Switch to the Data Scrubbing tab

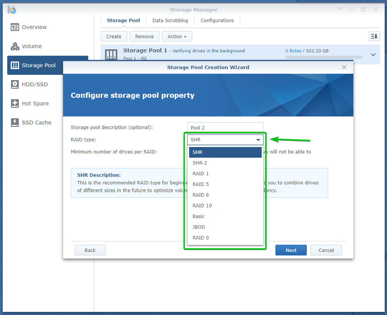(170, 21)
